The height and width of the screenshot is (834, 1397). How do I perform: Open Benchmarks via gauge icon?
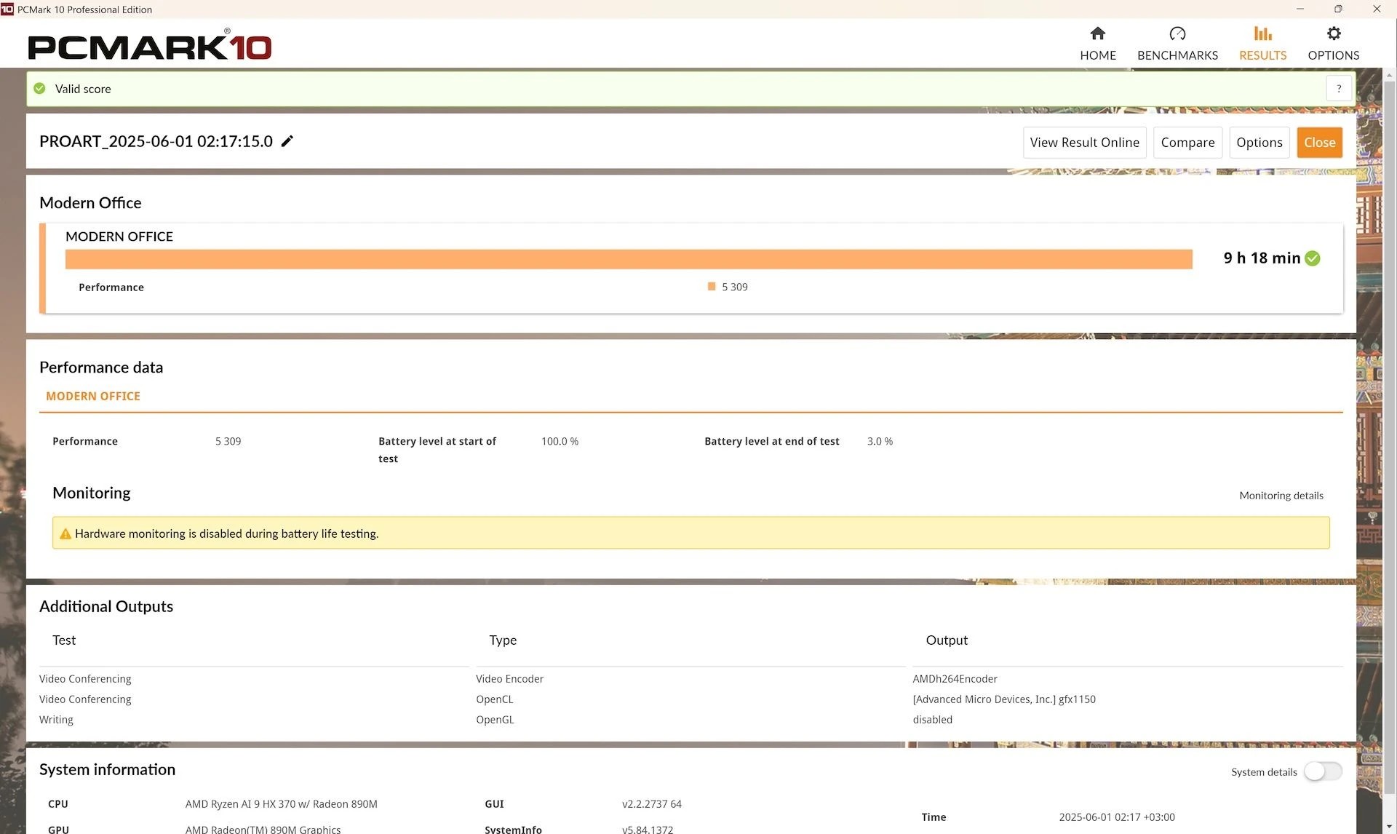(1177, 33)
